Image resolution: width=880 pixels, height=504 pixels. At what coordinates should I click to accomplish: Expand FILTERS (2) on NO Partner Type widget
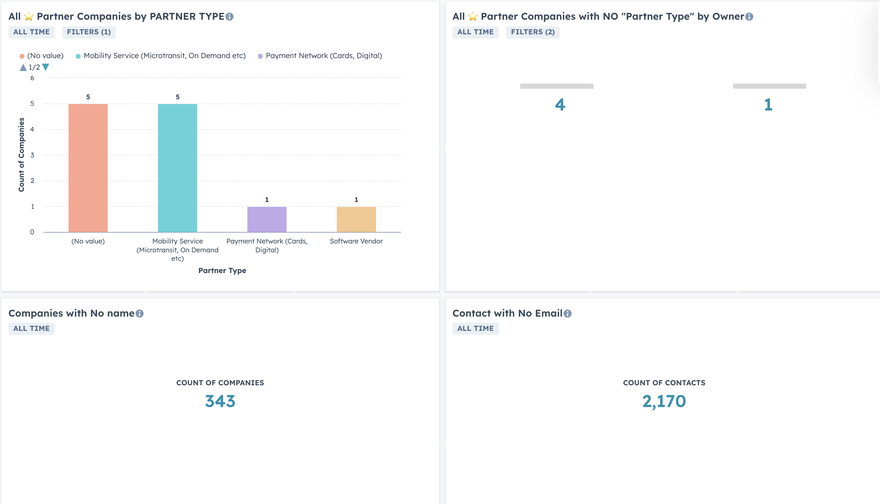click(x=532, y=31)
